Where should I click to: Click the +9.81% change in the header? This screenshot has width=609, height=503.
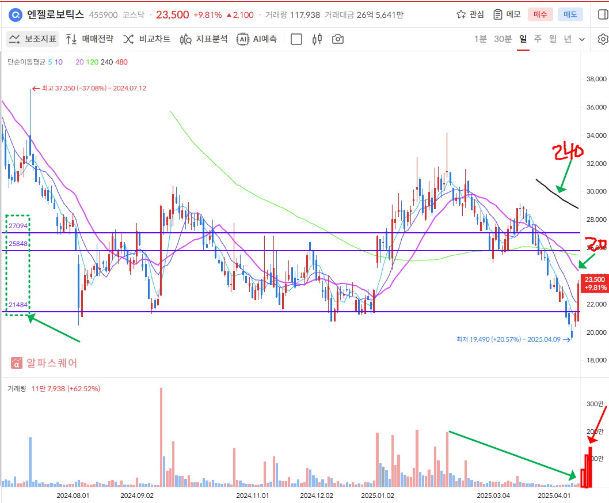point(208,15)
